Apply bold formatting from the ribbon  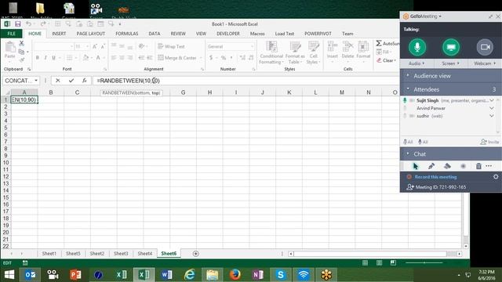tap(38, 58)
